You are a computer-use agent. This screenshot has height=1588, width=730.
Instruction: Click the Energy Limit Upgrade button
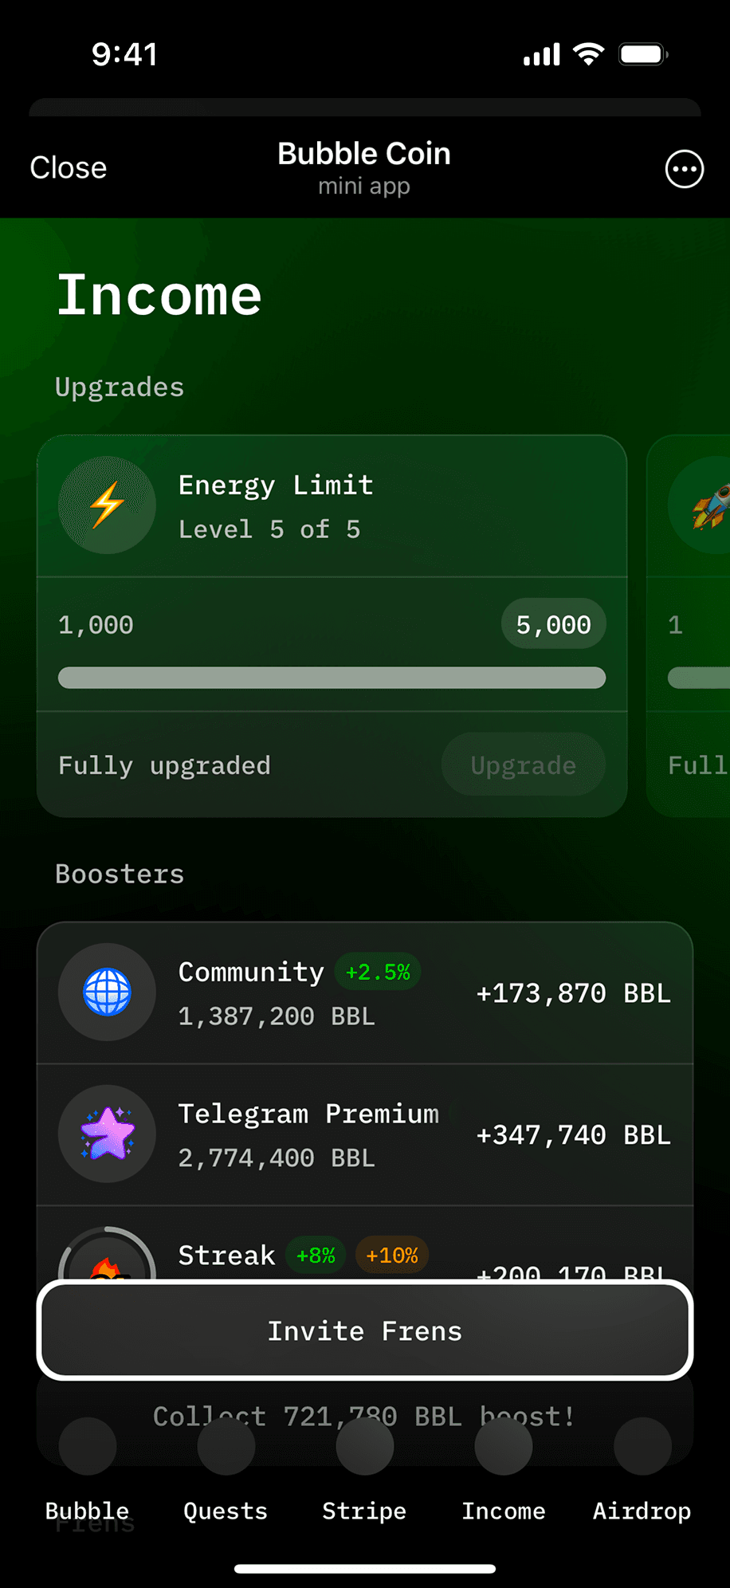(x=524, y=765)
